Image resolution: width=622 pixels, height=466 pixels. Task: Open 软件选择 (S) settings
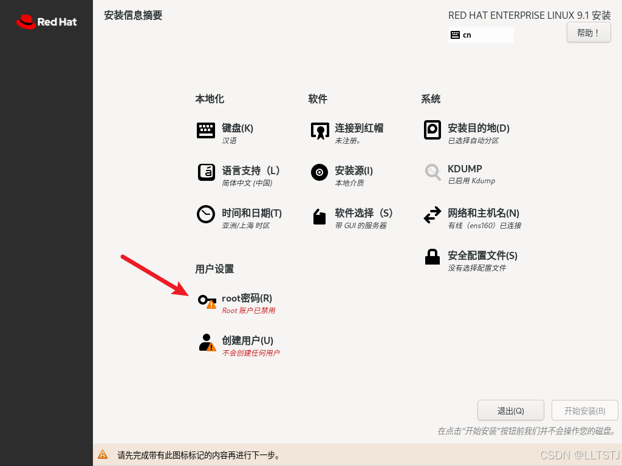(364, 213)
